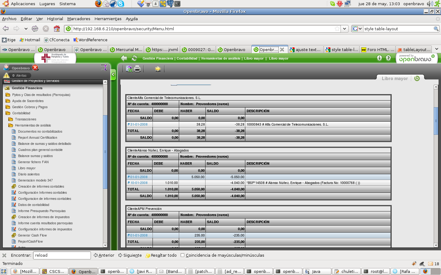
Task: Click the Encontrar search text field
Action: tap(62, 255)
